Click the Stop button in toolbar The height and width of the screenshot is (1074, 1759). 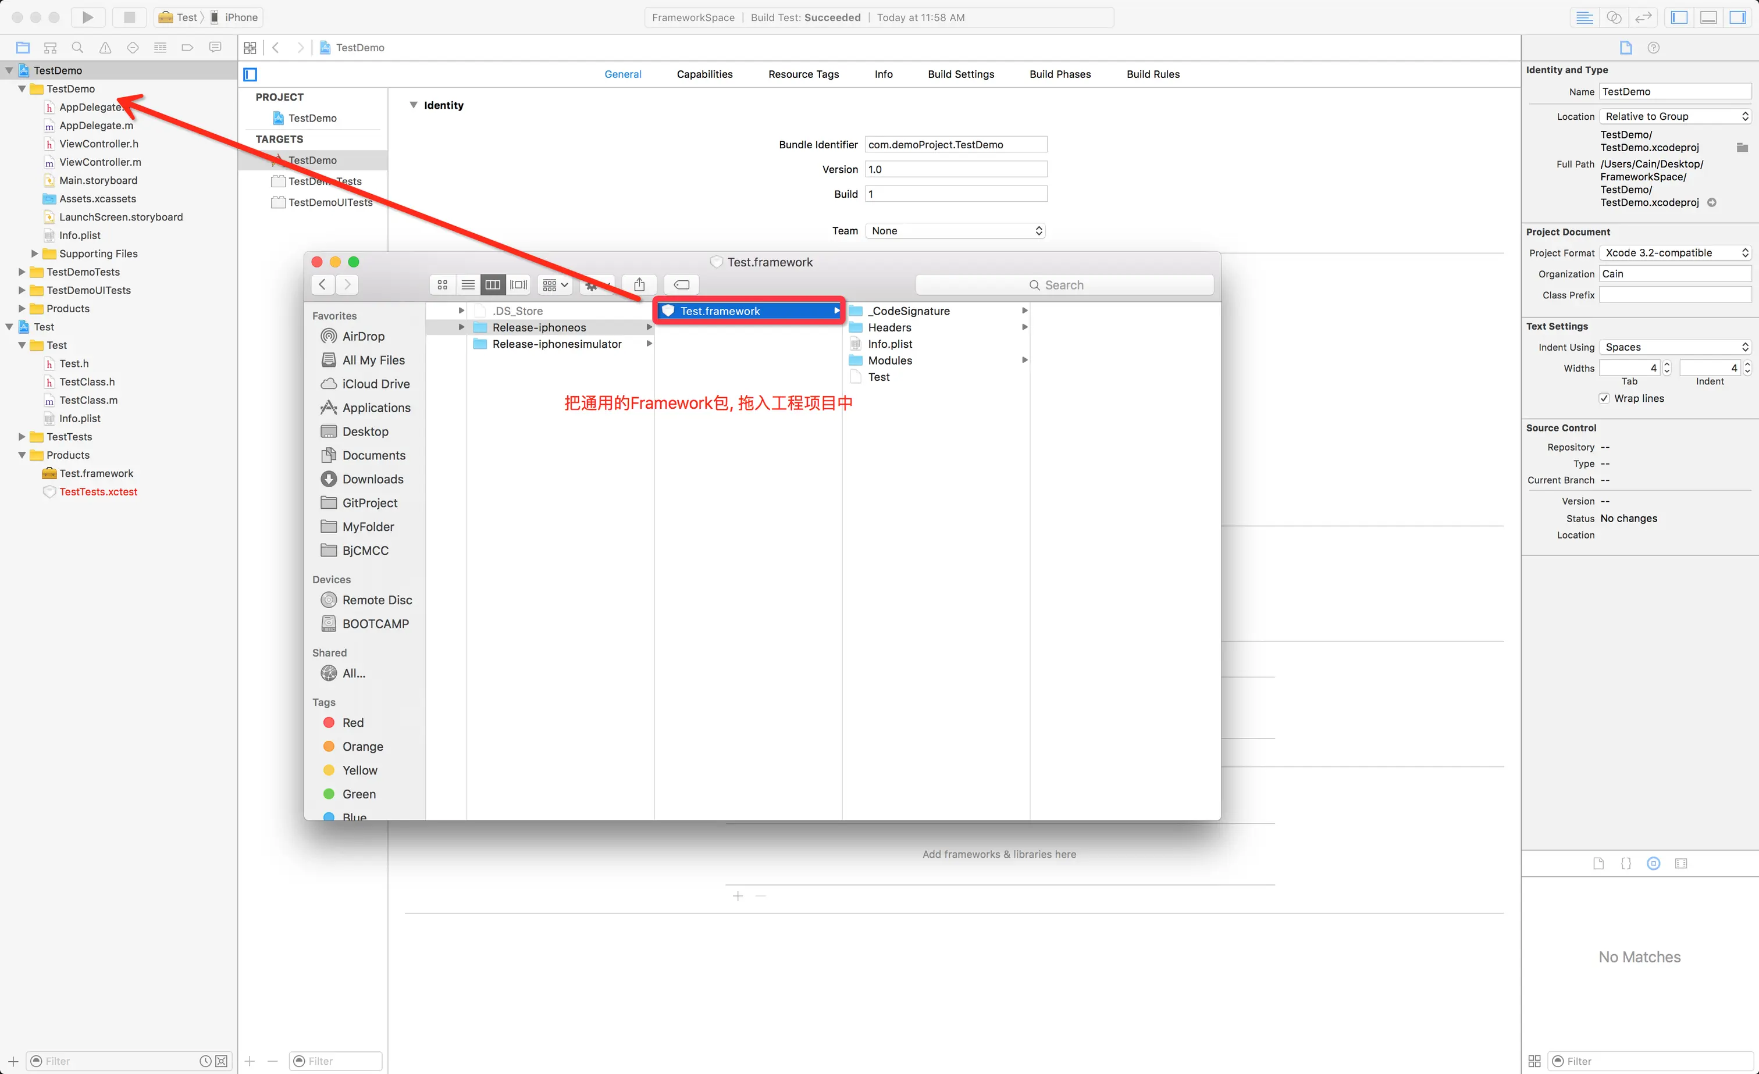(x=129, y=17)
